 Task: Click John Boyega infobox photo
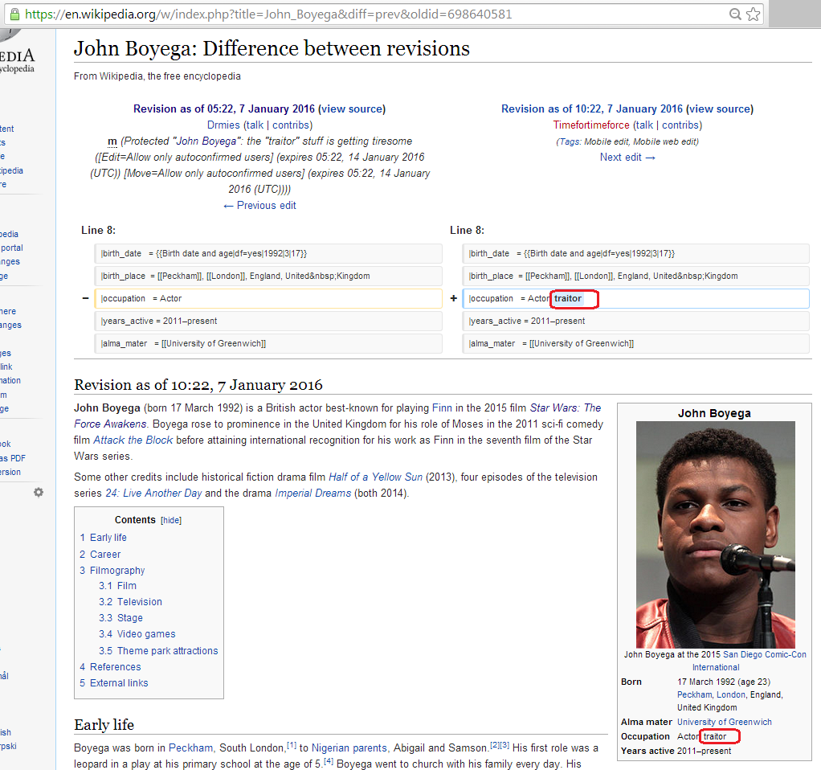pos(715,534)
